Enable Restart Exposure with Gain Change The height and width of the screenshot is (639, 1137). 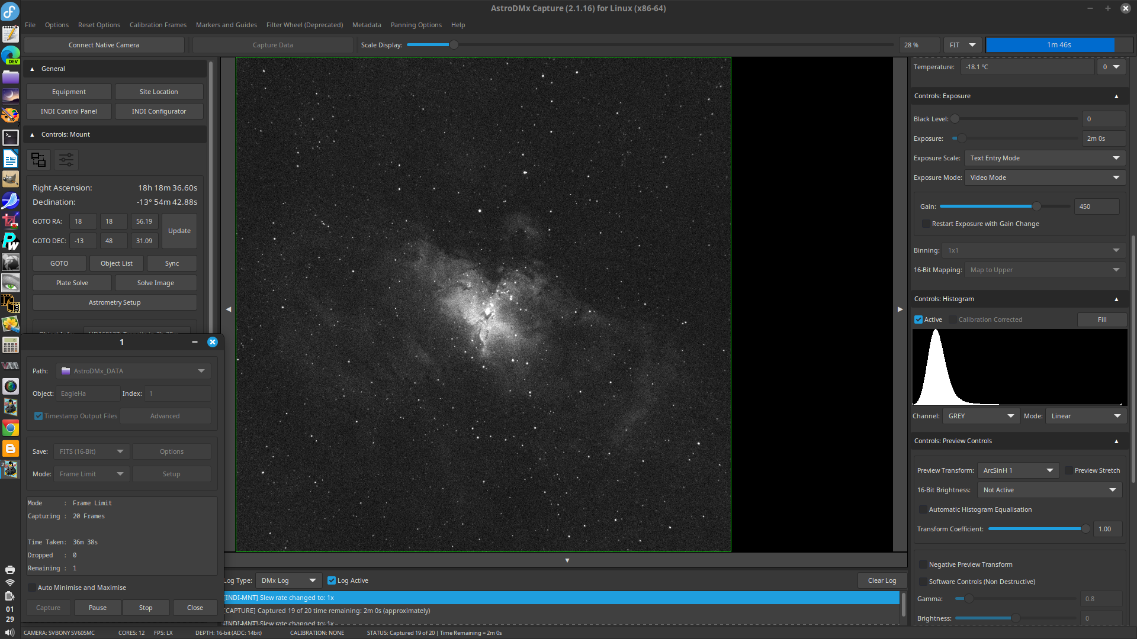(x=926, y=224)
